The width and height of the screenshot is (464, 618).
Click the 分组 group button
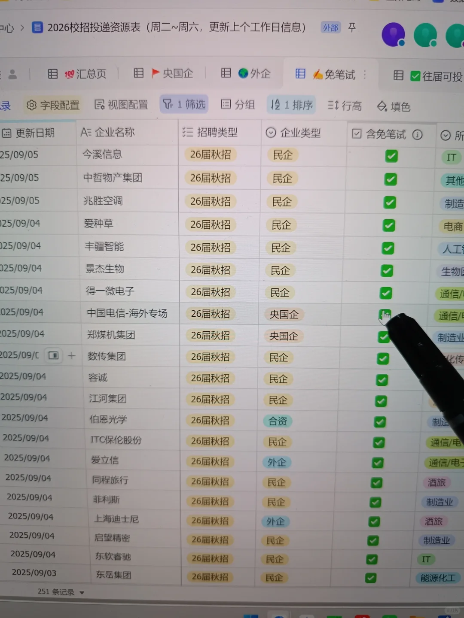[238, 104]
